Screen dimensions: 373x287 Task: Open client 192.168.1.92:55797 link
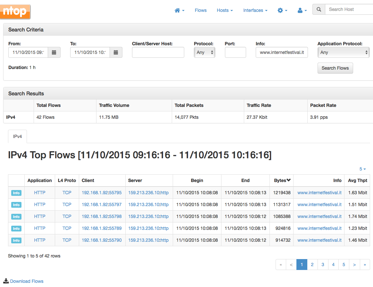pyautogui.click(x=102, y=204)
